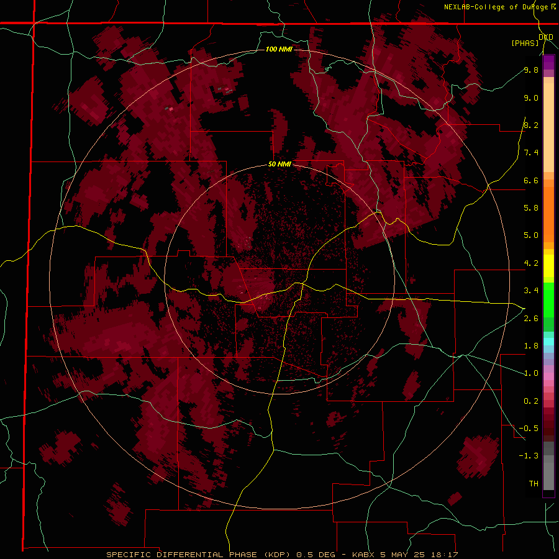
Task: Pick the cyan color bar segment
Action: tap(548, 342)
